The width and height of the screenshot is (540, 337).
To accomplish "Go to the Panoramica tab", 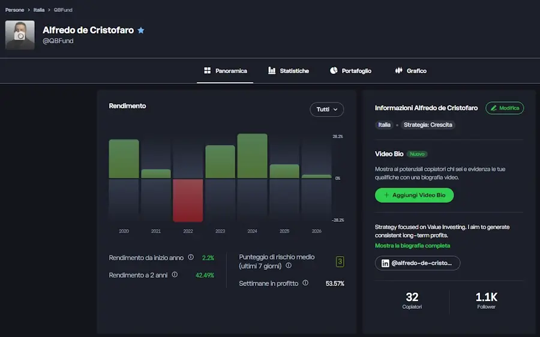I will pyautogui.click(x=225, y=71).
